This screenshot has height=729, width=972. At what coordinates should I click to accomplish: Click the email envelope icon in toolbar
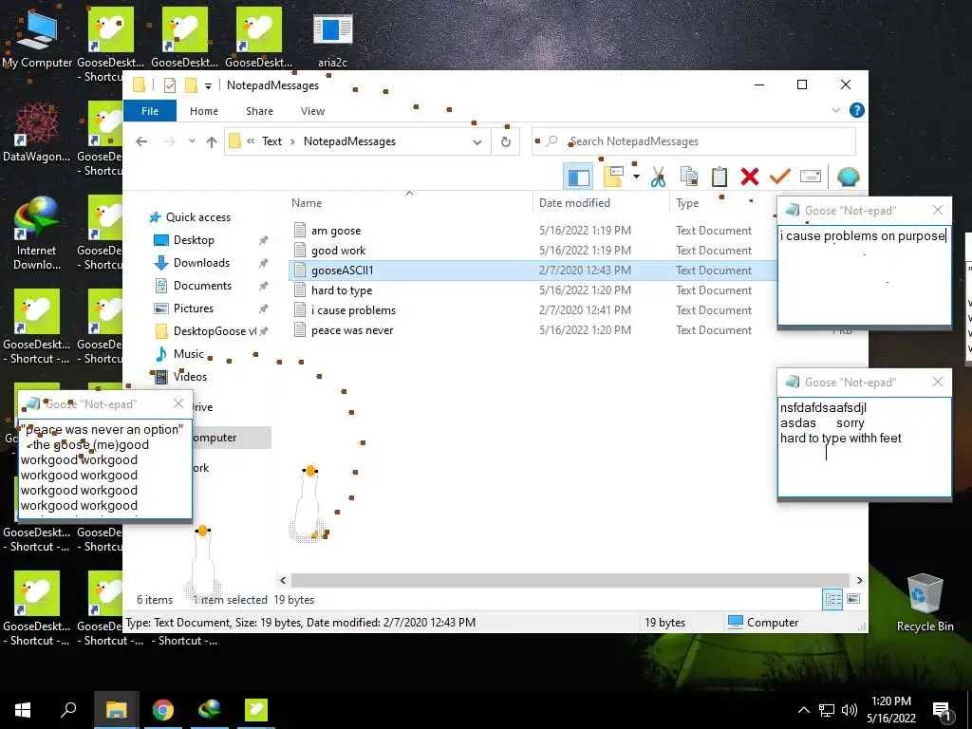(811, 177)
